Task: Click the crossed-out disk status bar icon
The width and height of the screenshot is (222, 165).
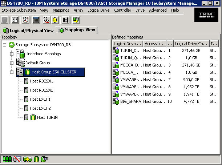Action: [x=17, y=159]
